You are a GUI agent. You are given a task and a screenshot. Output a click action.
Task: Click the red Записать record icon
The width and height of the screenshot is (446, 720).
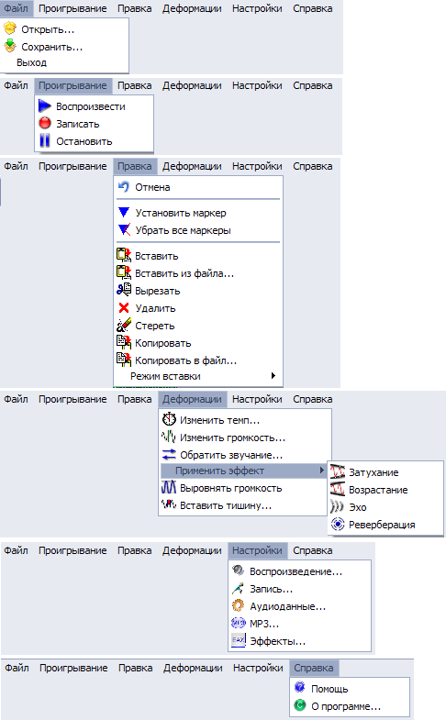click(x=45, y=123)
